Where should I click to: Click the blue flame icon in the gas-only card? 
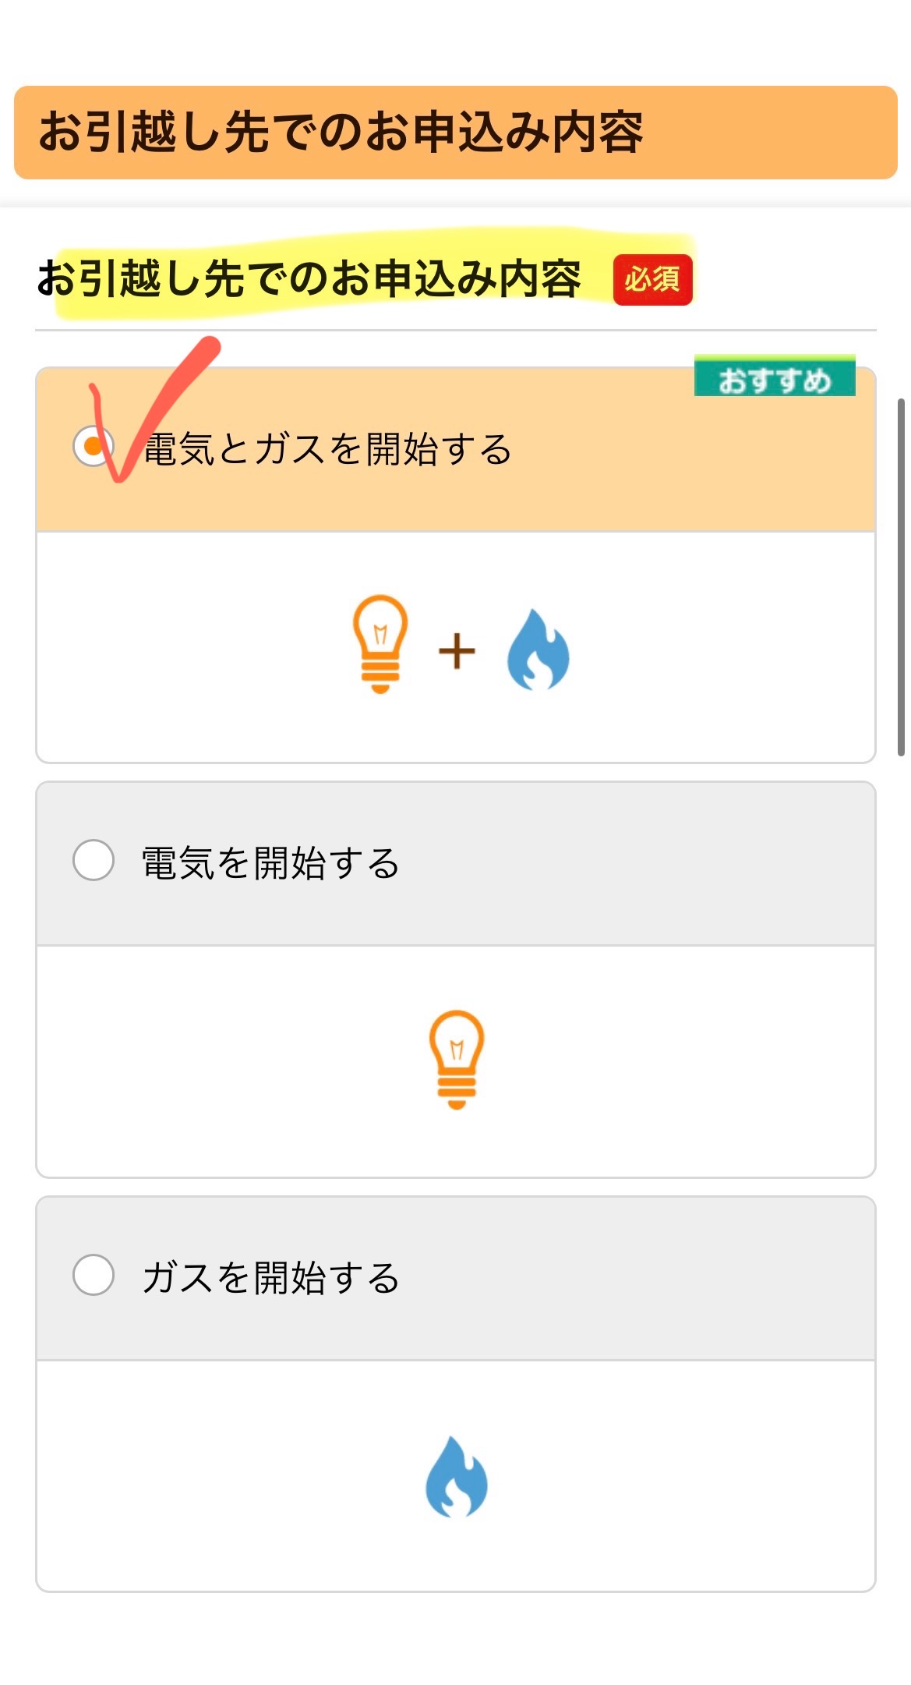457,1477
